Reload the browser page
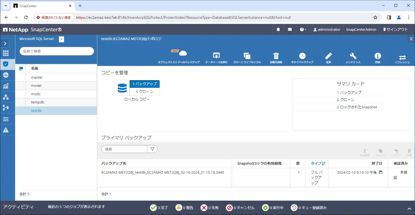Image resolution: width=415 pixels, height=215 pixels. pyautogui.click(x=26, y=17)
